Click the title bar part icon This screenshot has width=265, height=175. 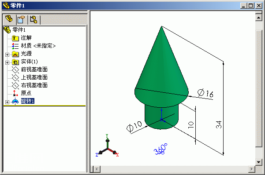point(6,6)
